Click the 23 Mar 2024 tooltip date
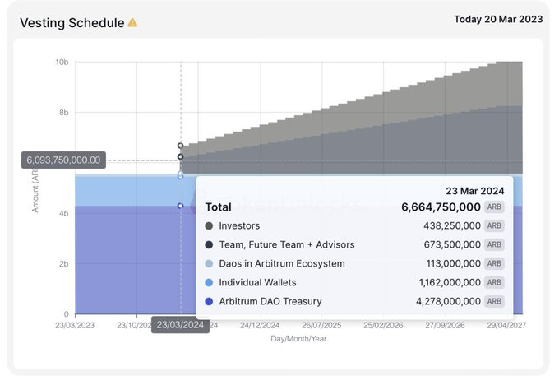Screen dimensions: 559x376 (x=475, y=191)
